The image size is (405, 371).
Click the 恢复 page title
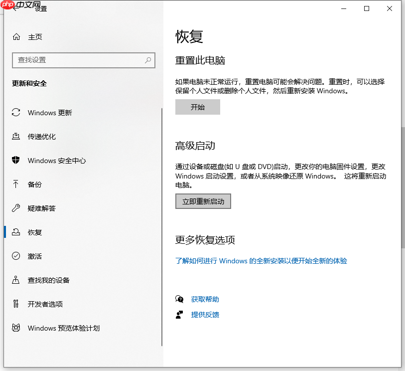click(x=189, y=36)
